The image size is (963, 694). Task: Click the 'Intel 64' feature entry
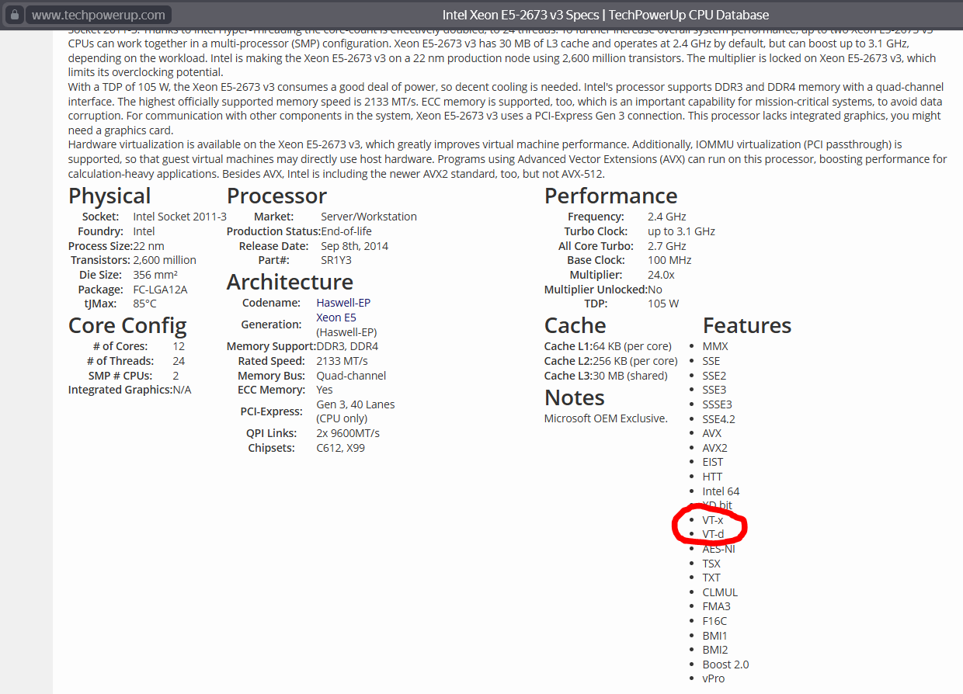tap(721, 491)
